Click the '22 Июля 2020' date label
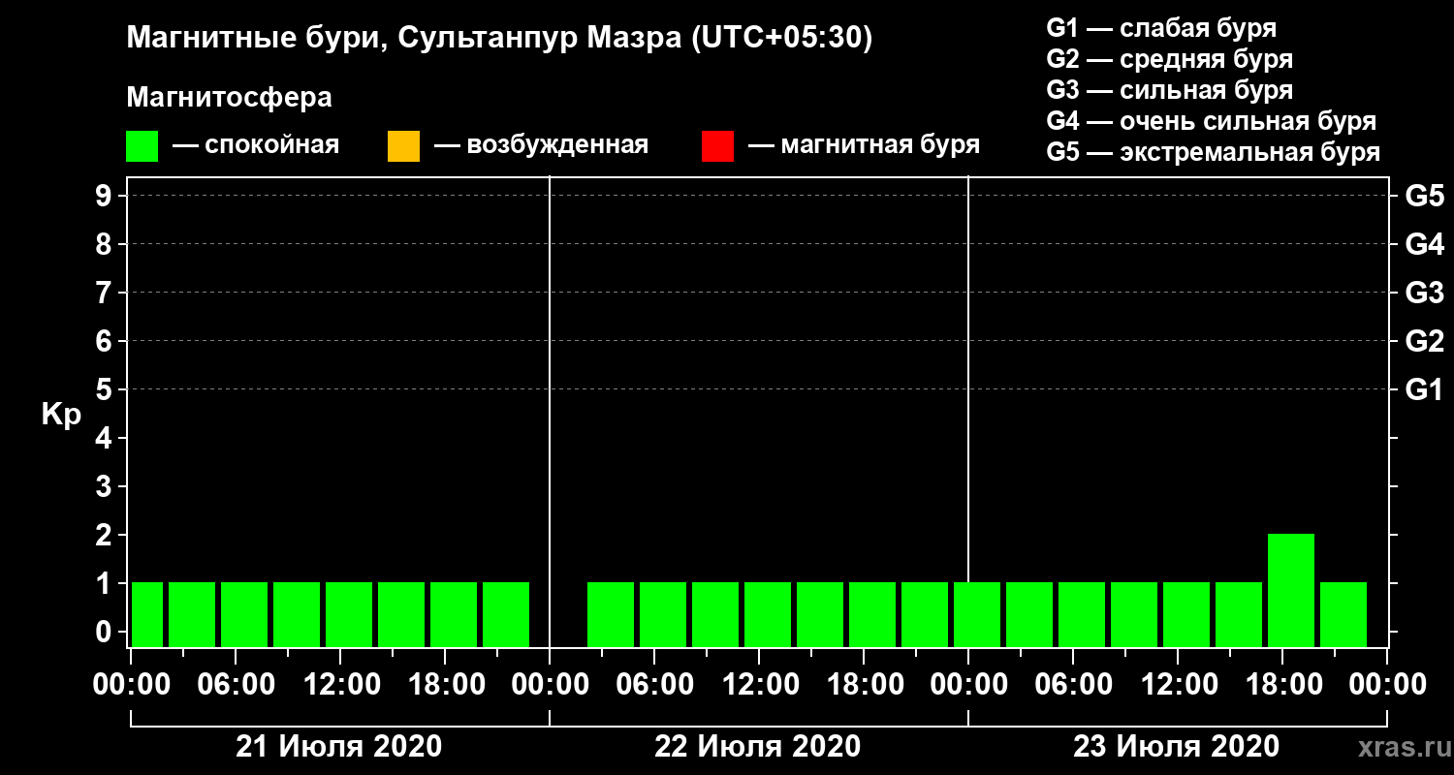Screen dimensions: 1454x775 coord(758,747)
